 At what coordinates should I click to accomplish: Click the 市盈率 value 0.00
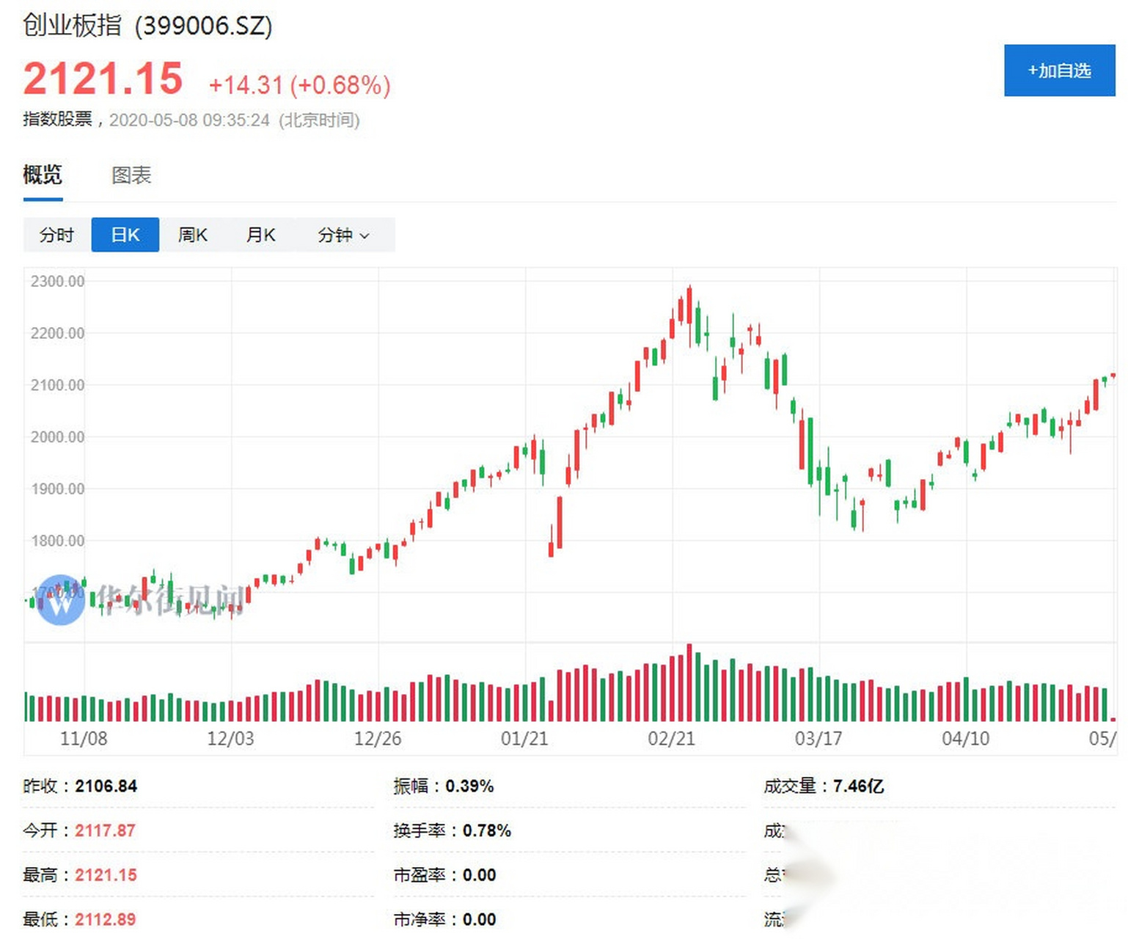point(480,875)
